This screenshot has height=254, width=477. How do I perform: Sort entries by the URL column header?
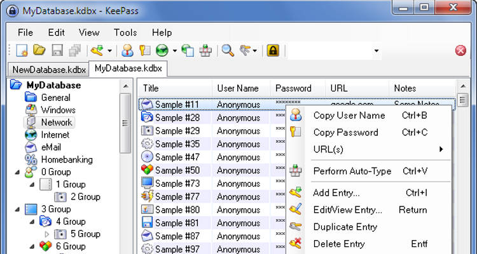[357, 88]
